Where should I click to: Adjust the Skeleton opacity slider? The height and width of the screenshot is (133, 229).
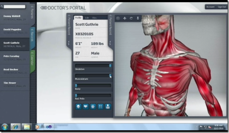pyautogui.click(x=93, y=66)
